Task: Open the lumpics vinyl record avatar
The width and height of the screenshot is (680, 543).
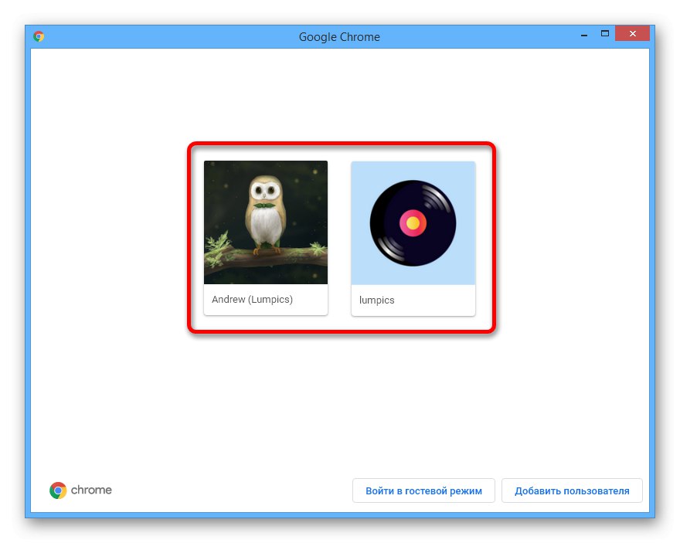Action: click(413, 222)
